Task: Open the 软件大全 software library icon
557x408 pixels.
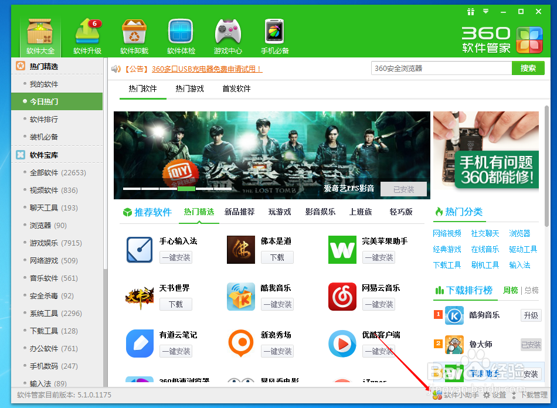Action: point(40,36)
